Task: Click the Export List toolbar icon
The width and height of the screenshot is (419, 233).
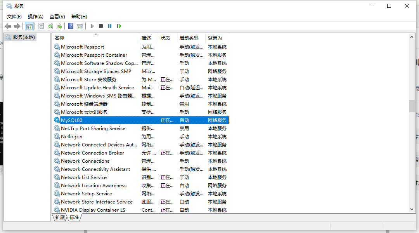Action: [59, 26]
